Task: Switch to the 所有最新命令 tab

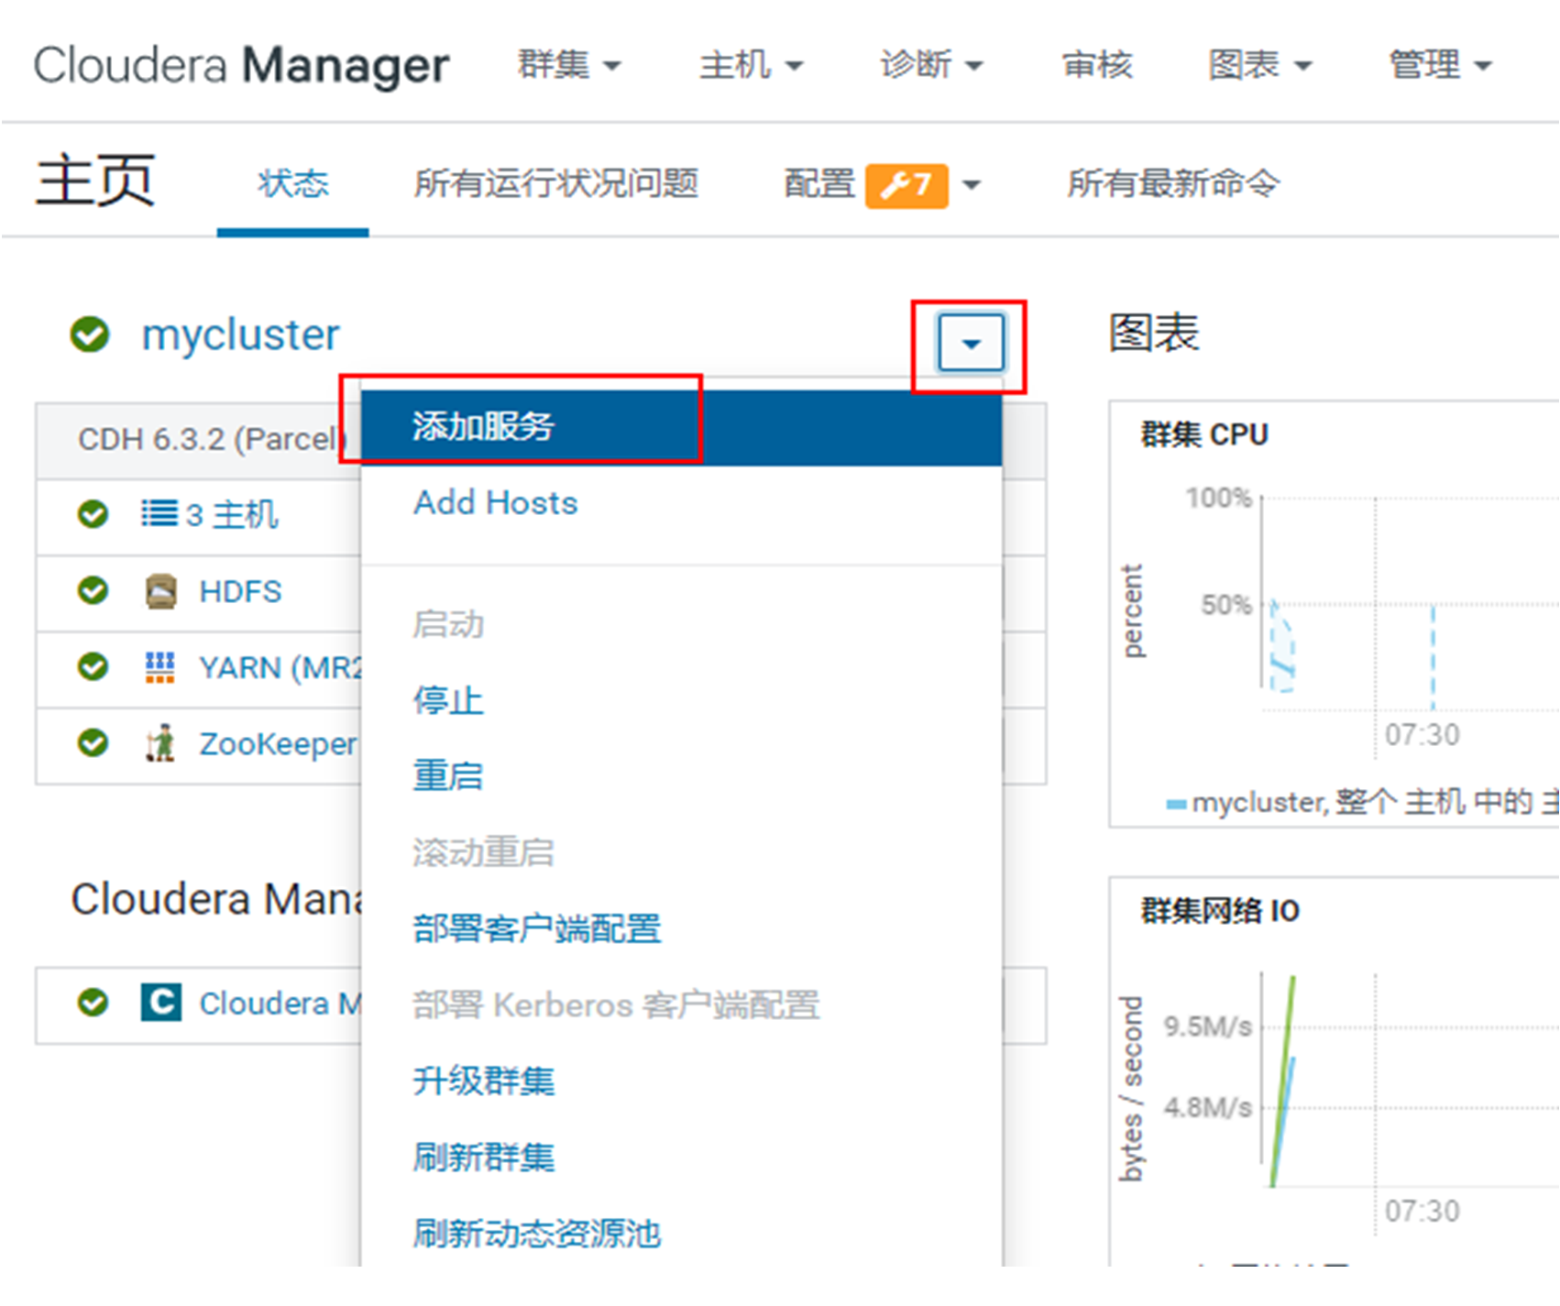Action: point(1172,184)
